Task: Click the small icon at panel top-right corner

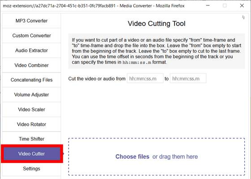Action: [x=243, y=17]
